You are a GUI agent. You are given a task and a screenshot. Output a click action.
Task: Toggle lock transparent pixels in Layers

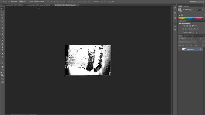[183, 45]
